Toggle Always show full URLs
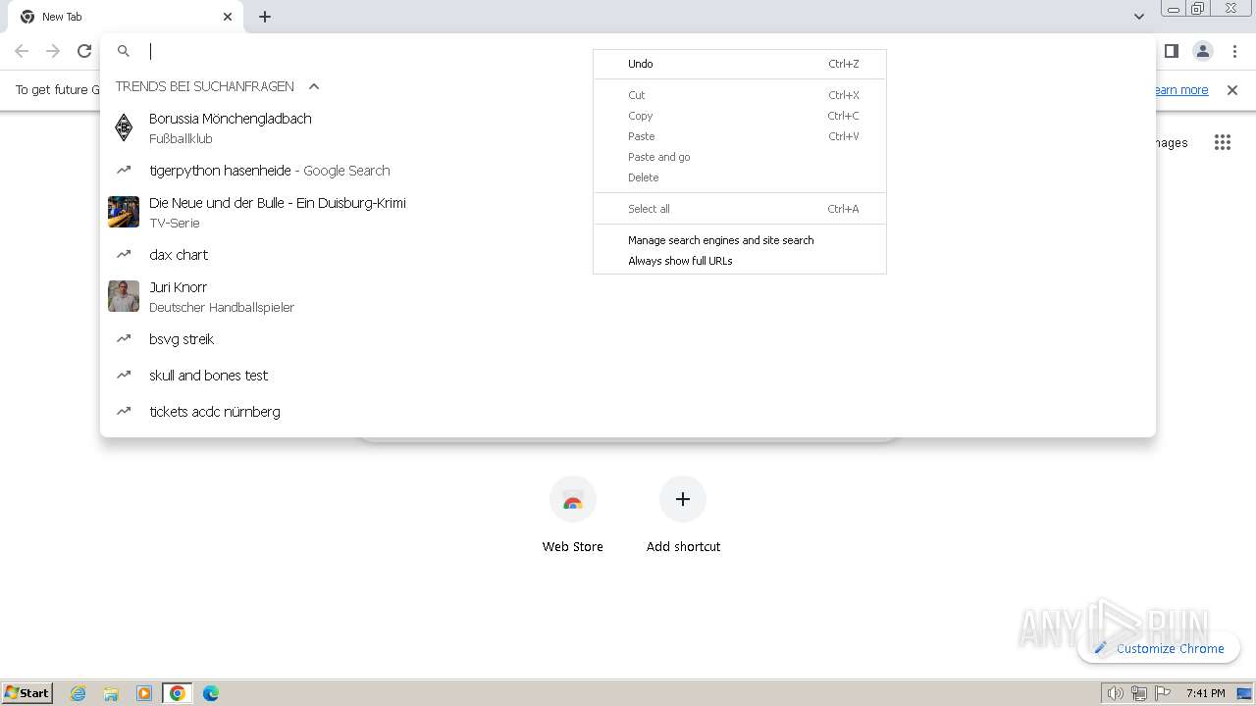1256x706 pixels. pos(740,261)
